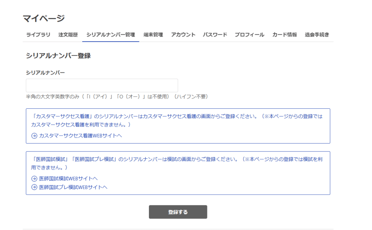Open the アカウント tab
372x230 pixels.
183,35
